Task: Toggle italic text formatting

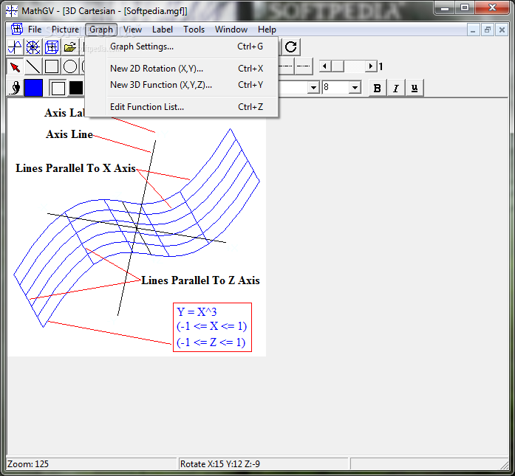Action: 396,88
